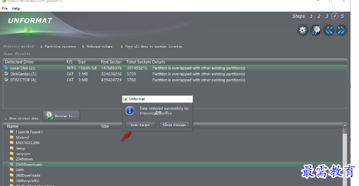Click the $RECYCLE.BIN folder icon
This screenshot has width=359, height=186.
click(x=12, y=143)
